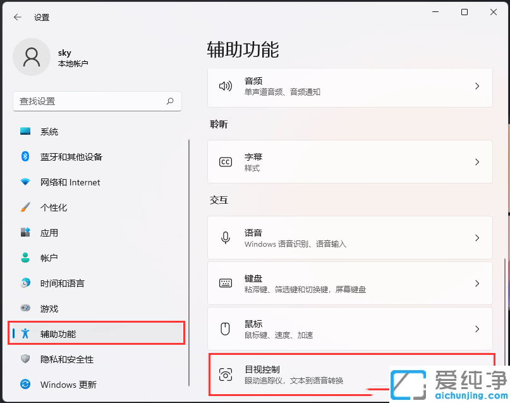Expand the 字幕 row via its arrow

click(478, 162)
